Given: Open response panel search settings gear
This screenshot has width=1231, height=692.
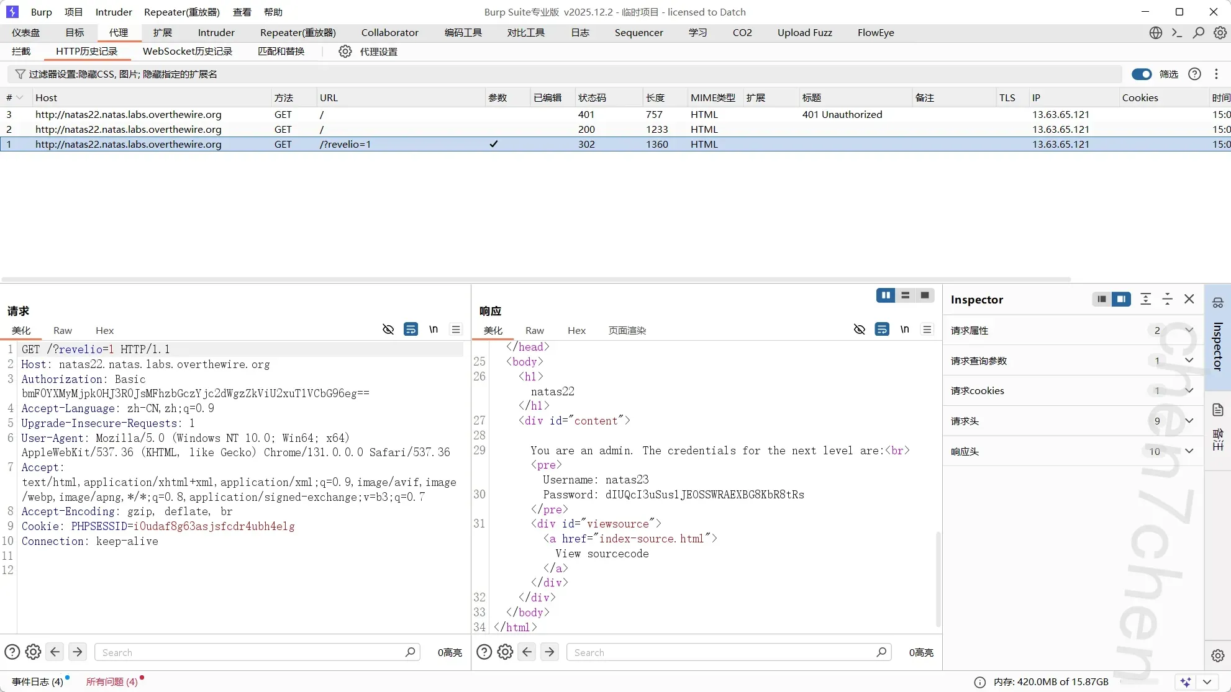Looking at the screenshot, I should [x=506, y=652].
